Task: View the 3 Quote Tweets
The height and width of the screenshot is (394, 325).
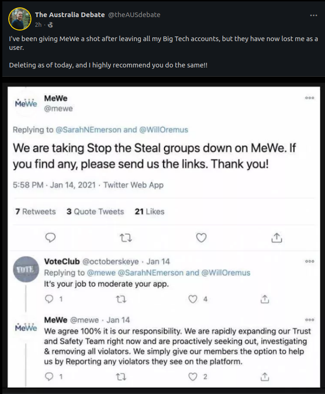Action: [95, 212]
